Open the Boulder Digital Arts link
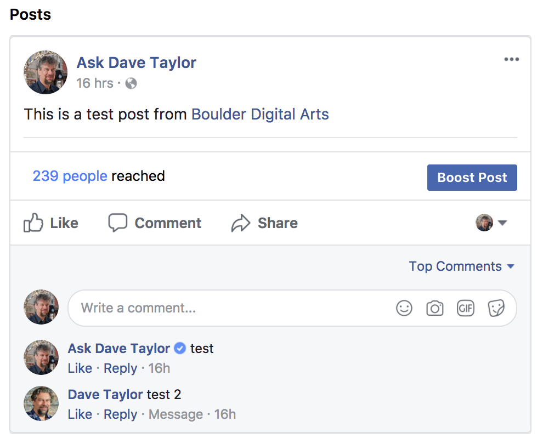 tap(260, 114)
